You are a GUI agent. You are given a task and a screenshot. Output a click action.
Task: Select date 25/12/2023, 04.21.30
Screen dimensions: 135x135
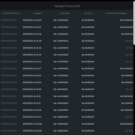point(32,82)
